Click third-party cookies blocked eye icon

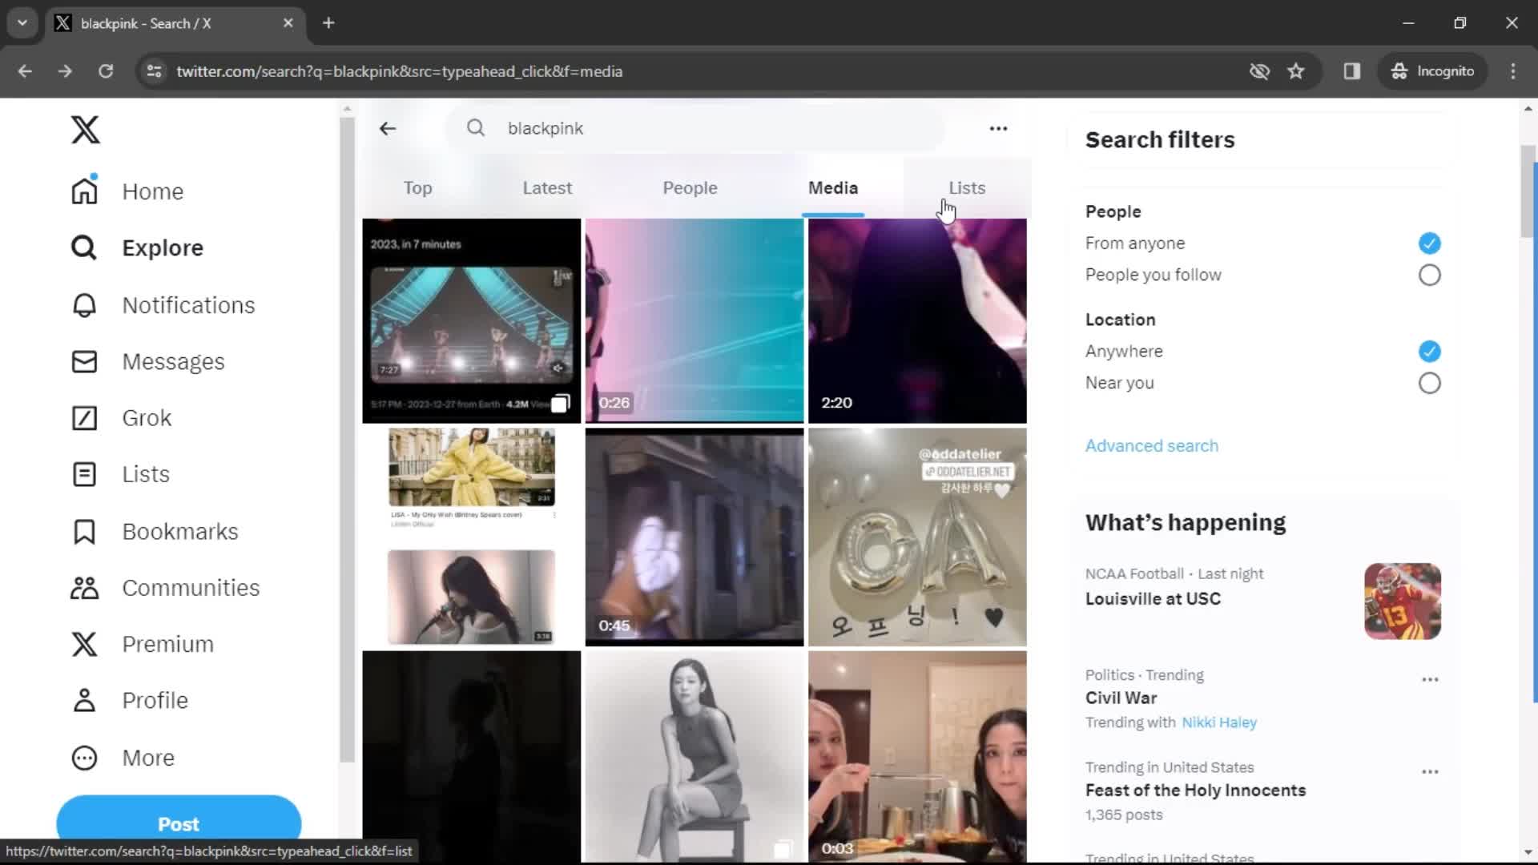[1259, 71]
